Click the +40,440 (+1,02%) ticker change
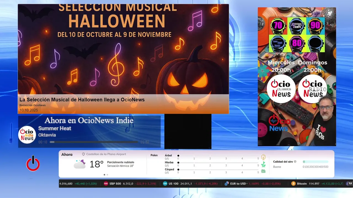The width and height of the screenshot is (353, 198). pos(86,184)
